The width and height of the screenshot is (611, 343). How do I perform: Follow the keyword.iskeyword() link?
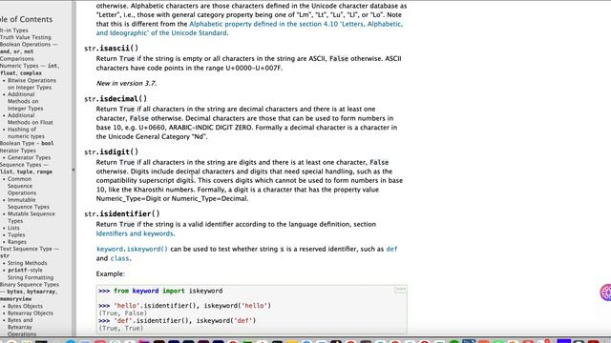click(x=132, y=249)
